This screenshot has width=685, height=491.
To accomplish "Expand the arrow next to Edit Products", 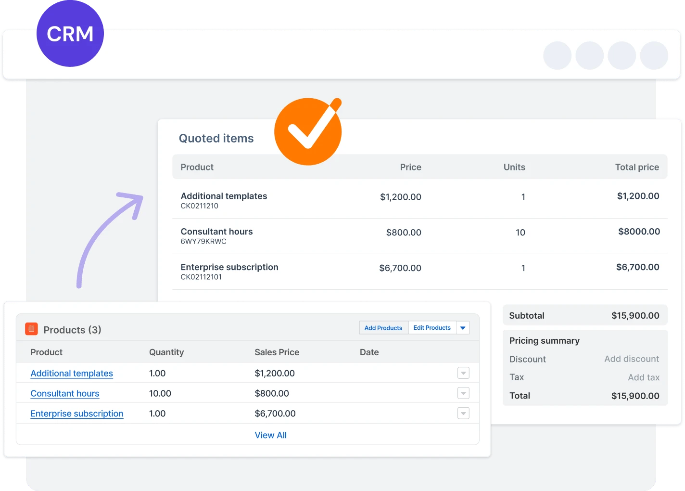I will click(x=463, y=328).
